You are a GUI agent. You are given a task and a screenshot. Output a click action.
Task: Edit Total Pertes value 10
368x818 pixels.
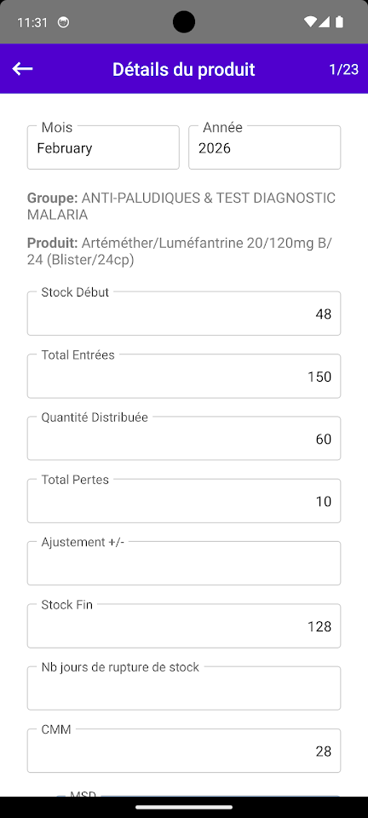tap(184, 501)
